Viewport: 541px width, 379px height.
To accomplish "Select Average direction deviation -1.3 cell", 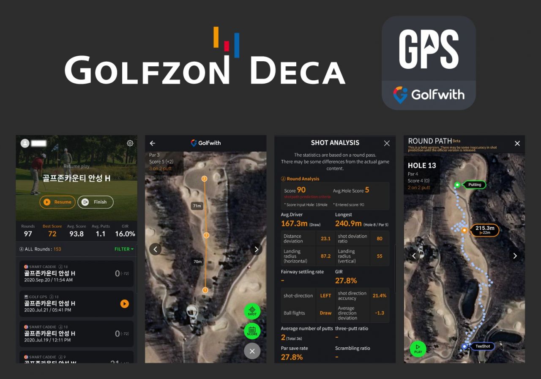I will point(380,313).
